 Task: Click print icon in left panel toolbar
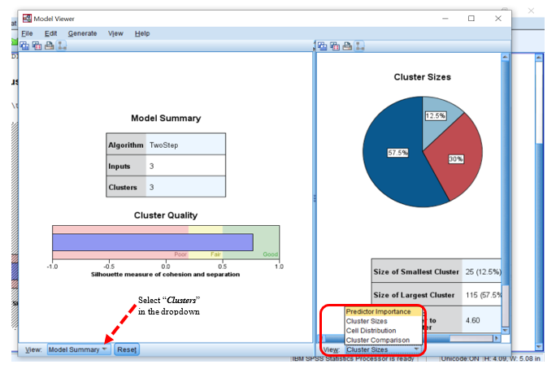(50, 46)
